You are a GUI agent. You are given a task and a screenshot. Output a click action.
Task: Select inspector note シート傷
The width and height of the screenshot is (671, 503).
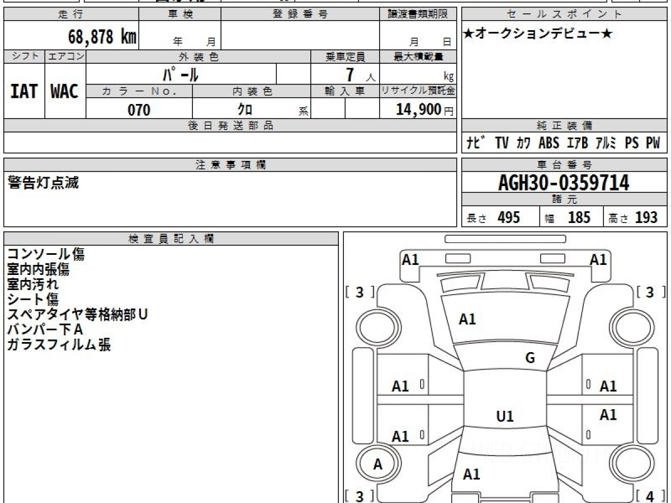pos(32,300)
